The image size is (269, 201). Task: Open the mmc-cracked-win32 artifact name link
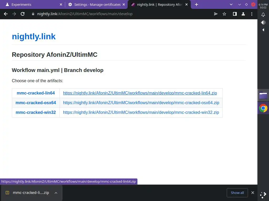pos(36,113)
